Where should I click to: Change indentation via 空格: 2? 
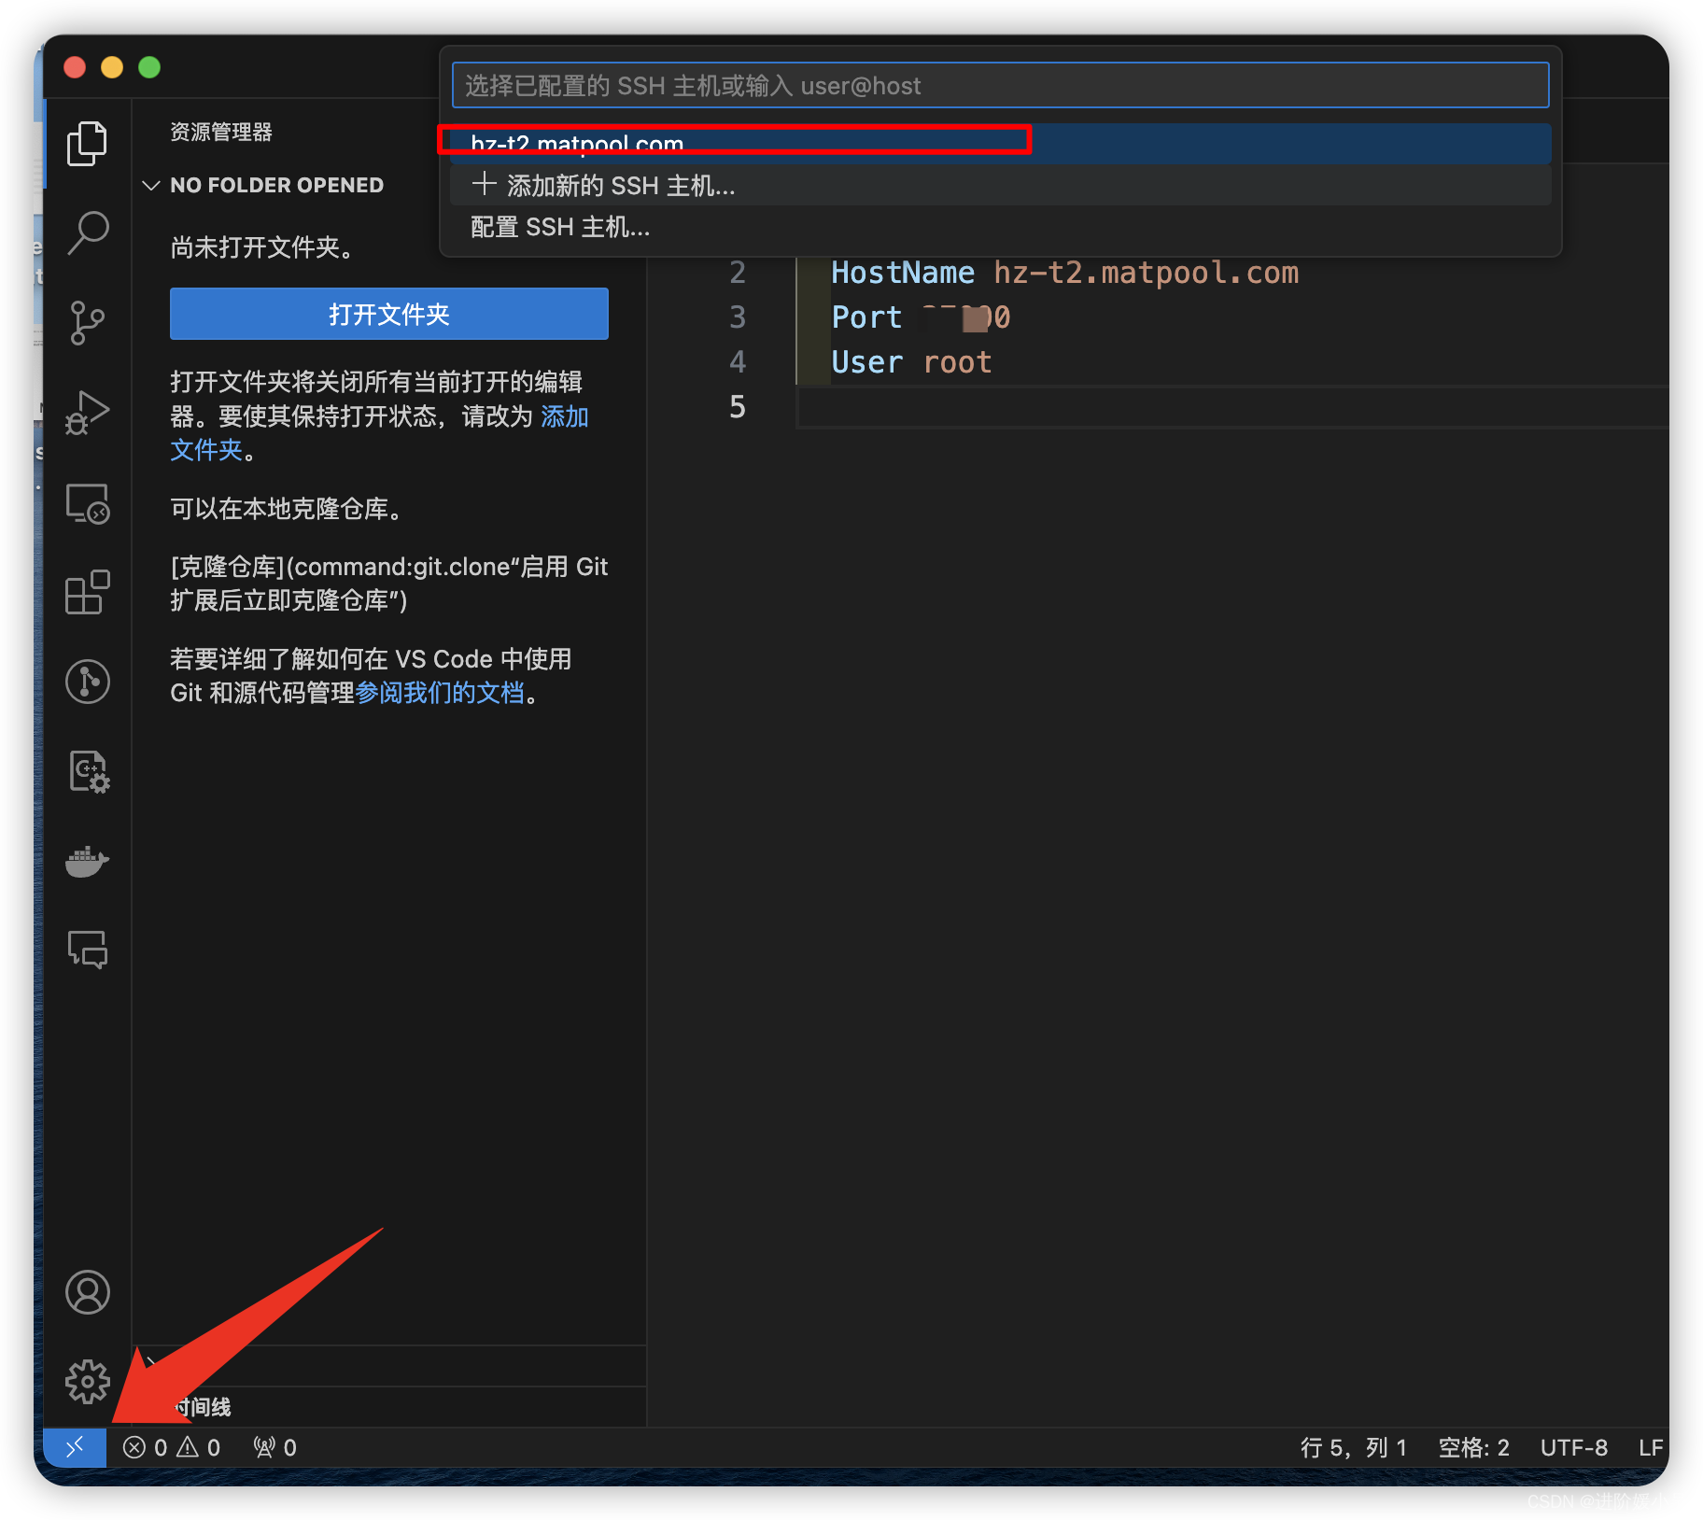point(1473,1447)
